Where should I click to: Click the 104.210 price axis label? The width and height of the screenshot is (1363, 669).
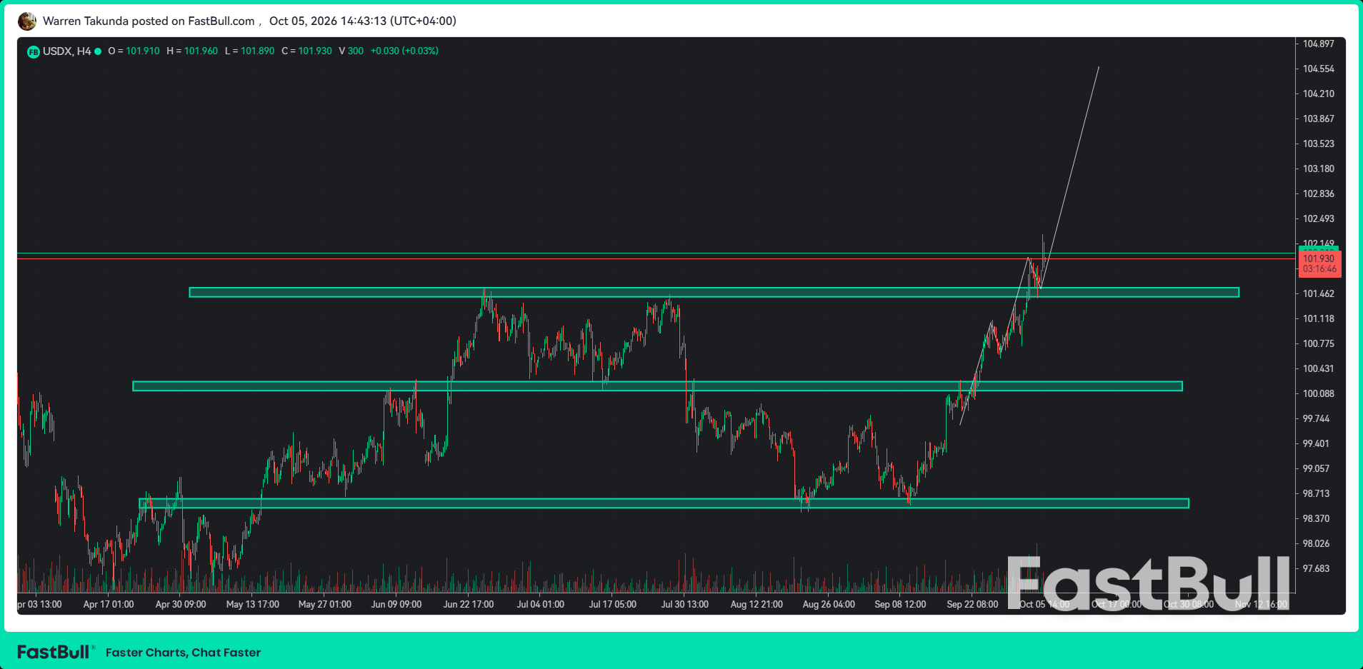tap(1318, 94)
